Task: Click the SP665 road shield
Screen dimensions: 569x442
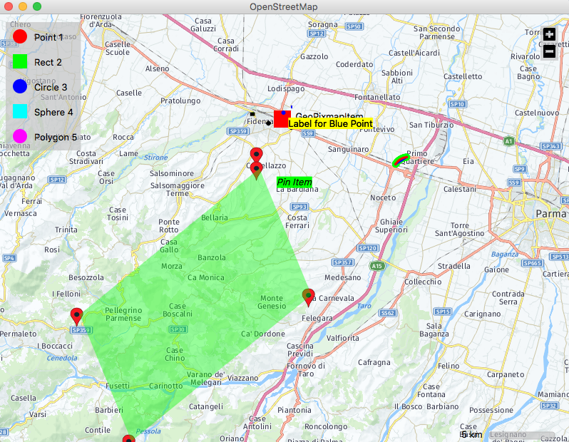Action: 533,263
